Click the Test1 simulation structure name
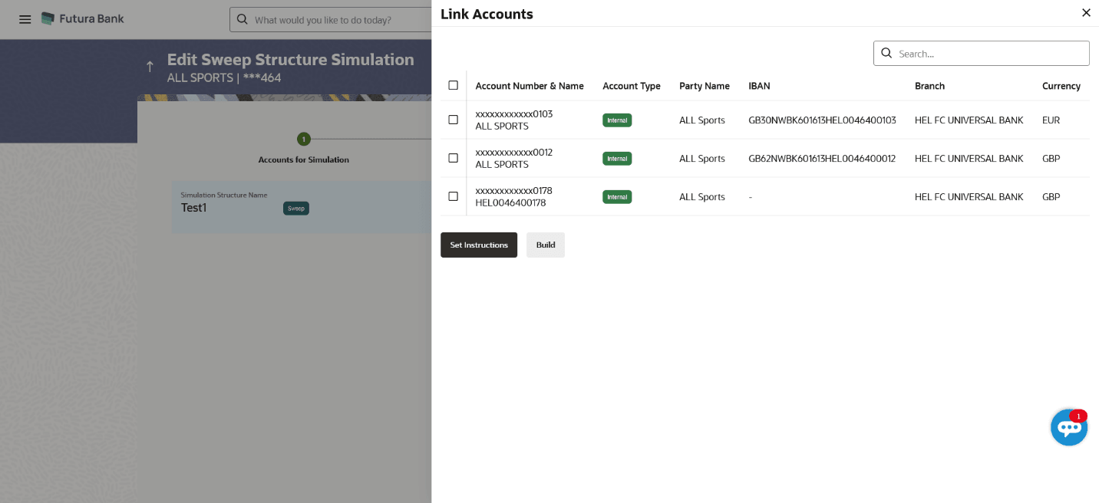Image resolution: width=1099 pixels, height=503 pixels. [x=194, y=208]
